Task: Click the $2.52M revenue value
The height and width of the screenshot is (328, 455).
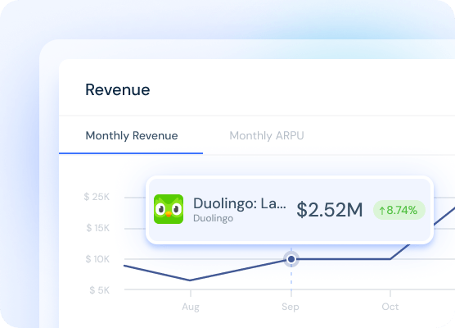Action: click(330, 209)
